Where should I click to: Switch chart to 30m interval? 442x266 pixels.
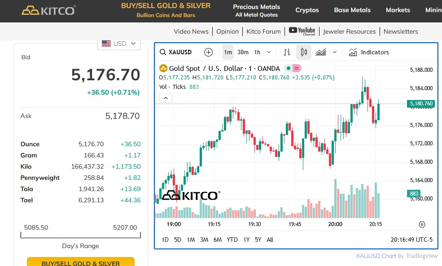tap(243, 52)
